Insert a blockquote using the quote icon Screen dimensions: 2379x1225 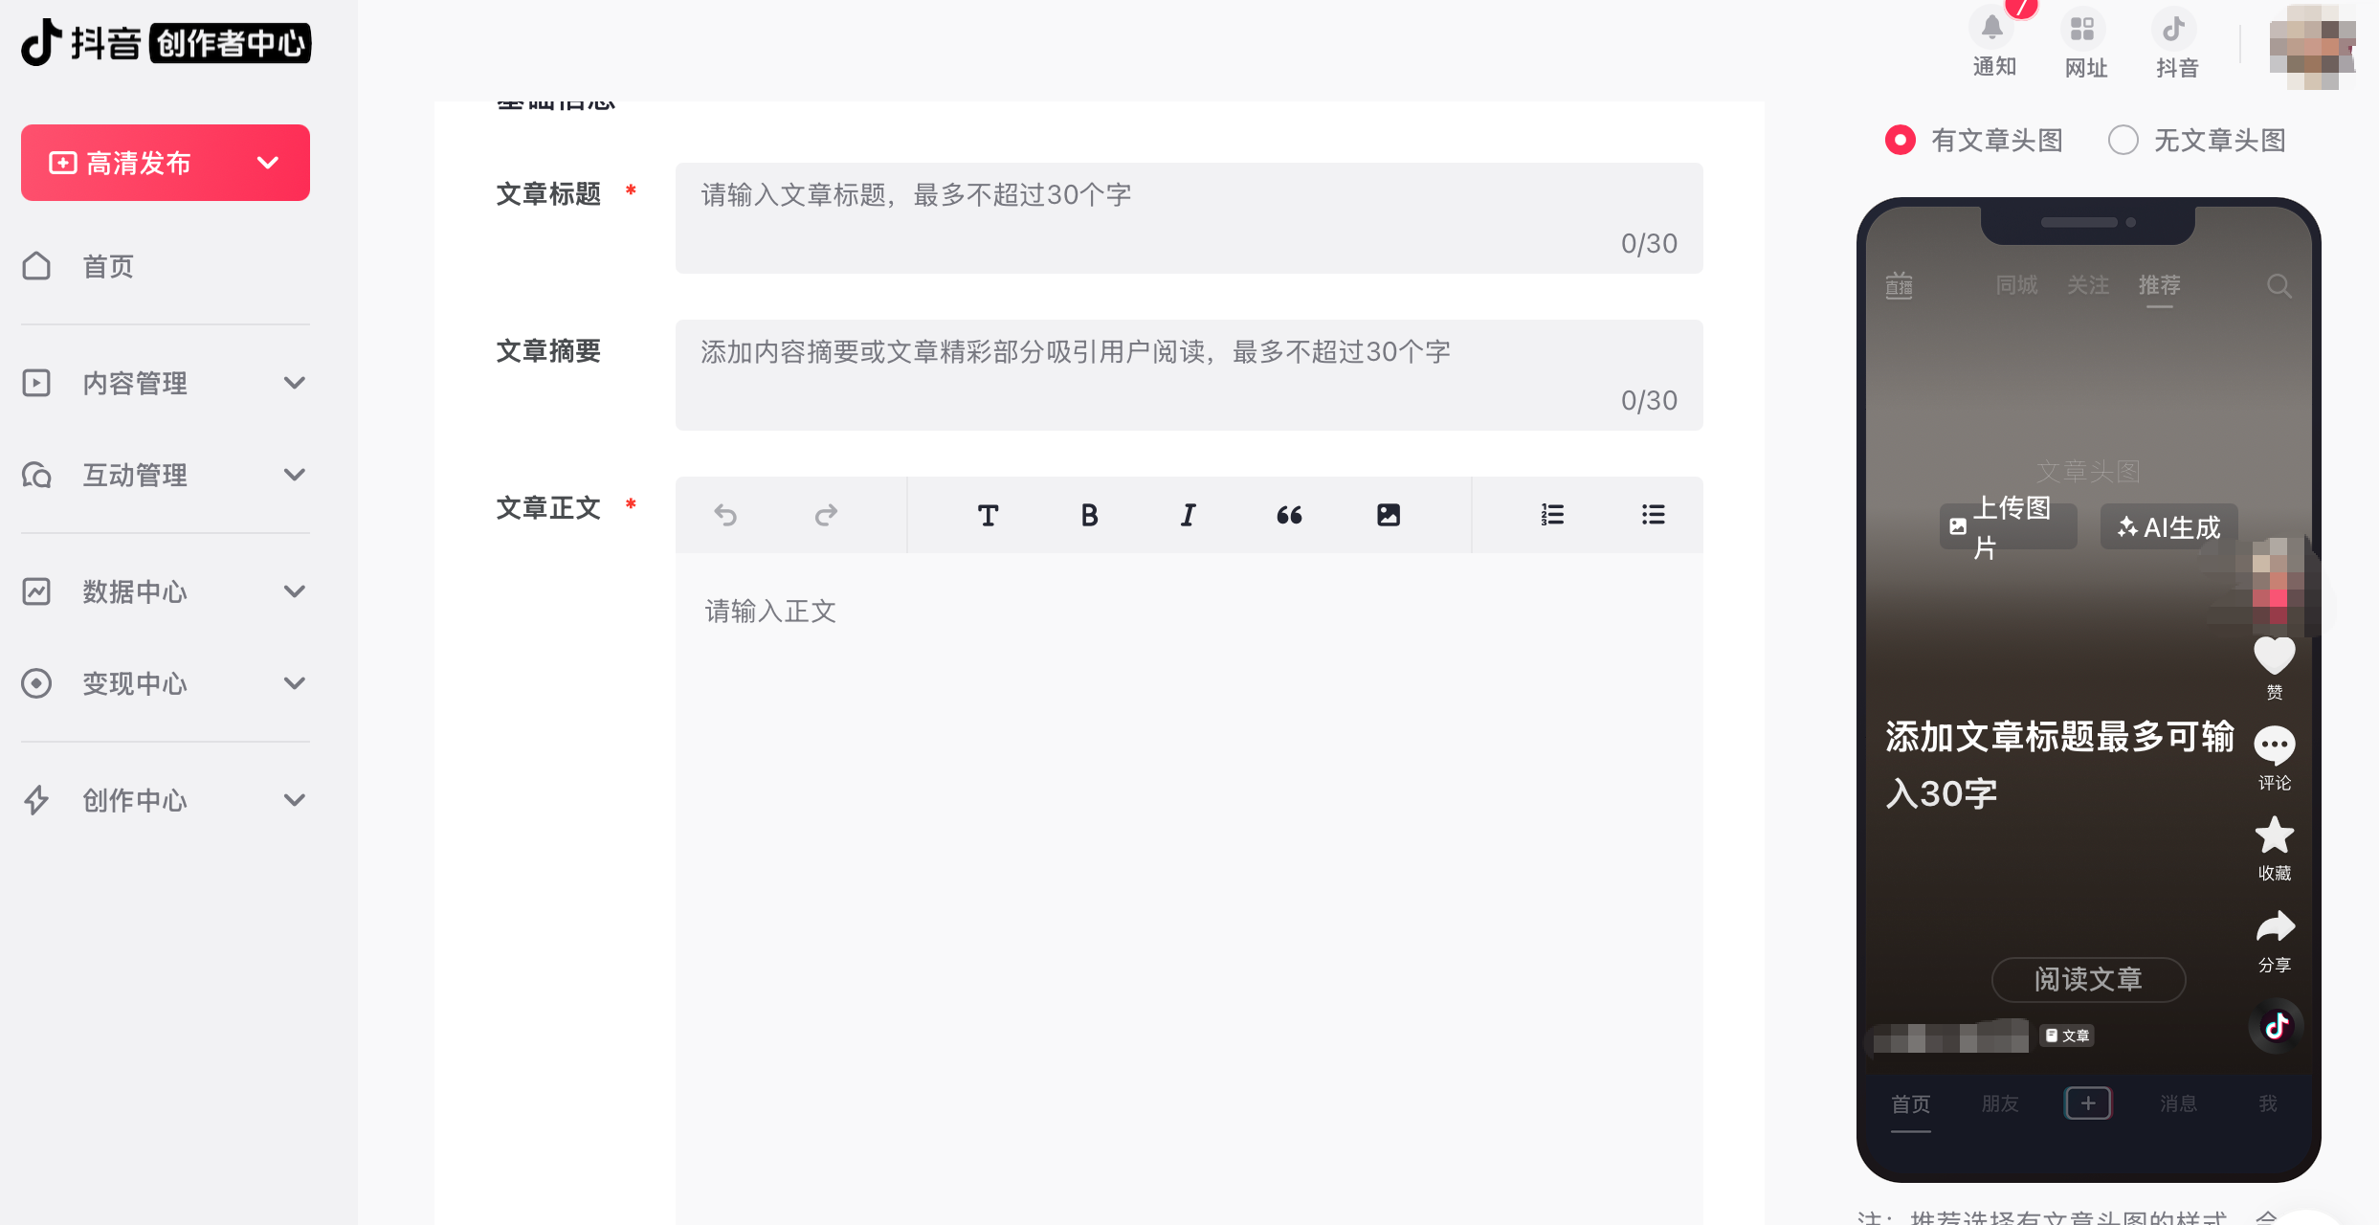tap(1289, 514)
